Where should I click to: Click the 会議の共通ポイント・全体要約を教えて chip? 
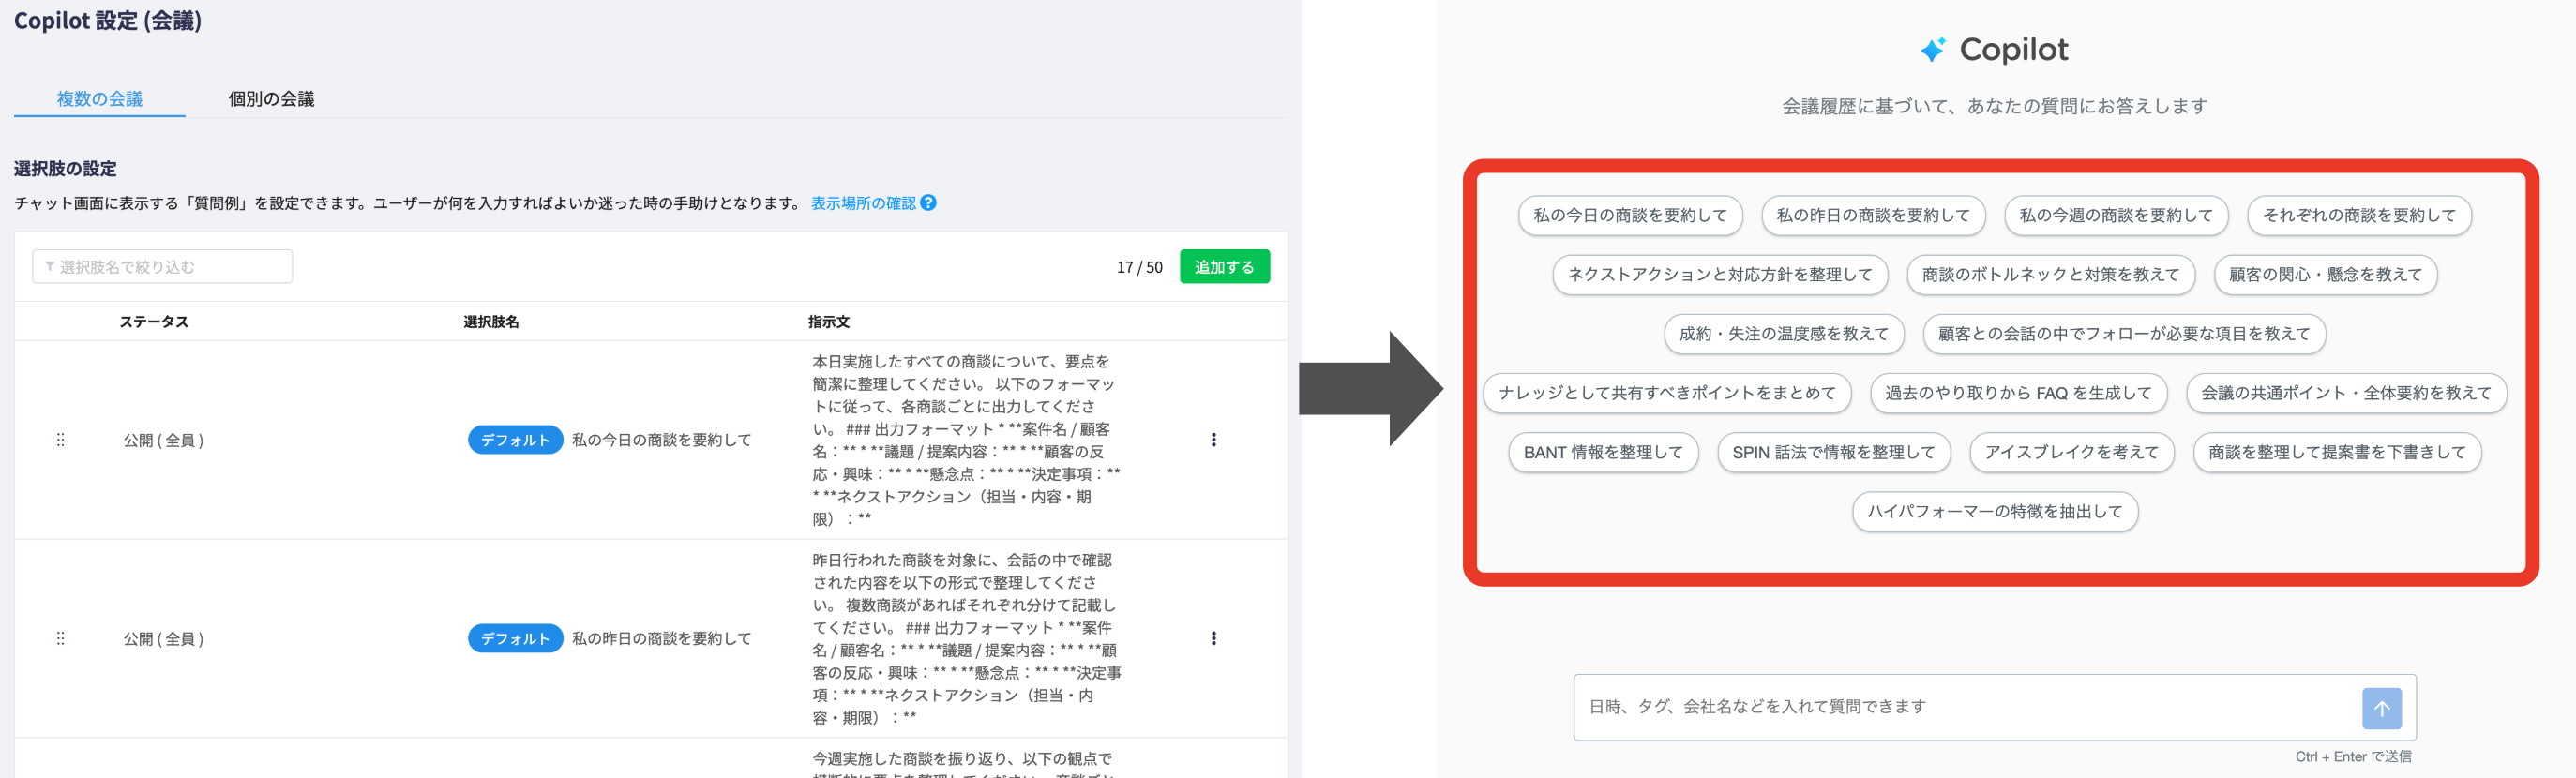[x=2346, y=393]
